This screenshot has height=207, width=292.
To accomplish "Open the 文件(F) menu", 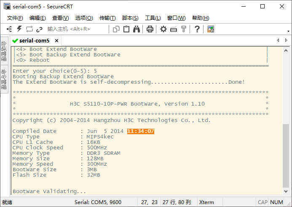I will pos(15,18).
